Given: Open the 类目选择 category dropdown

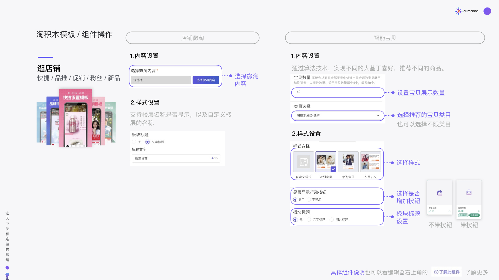Looking at the screenshot, I should (x=337, y=116).
